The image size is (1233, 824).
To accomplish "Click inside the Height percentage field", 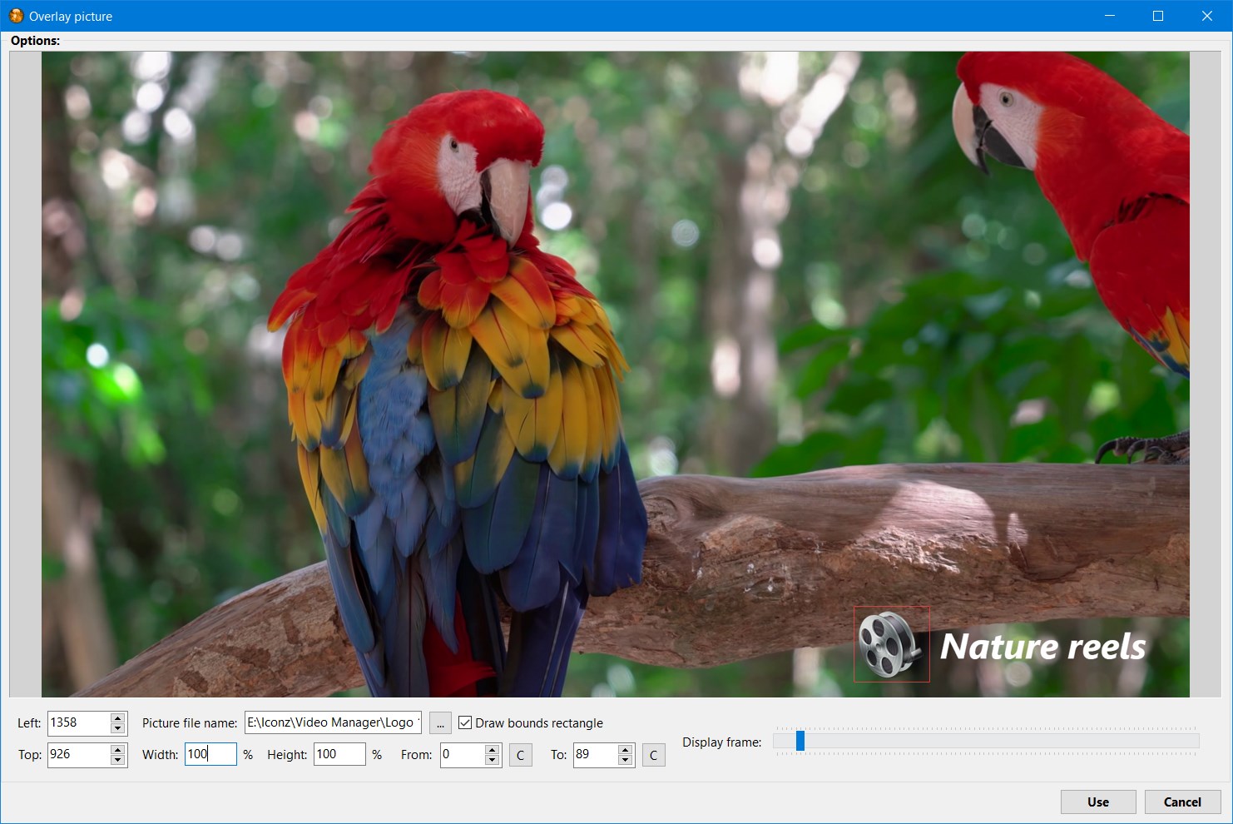I will [339, 754].
